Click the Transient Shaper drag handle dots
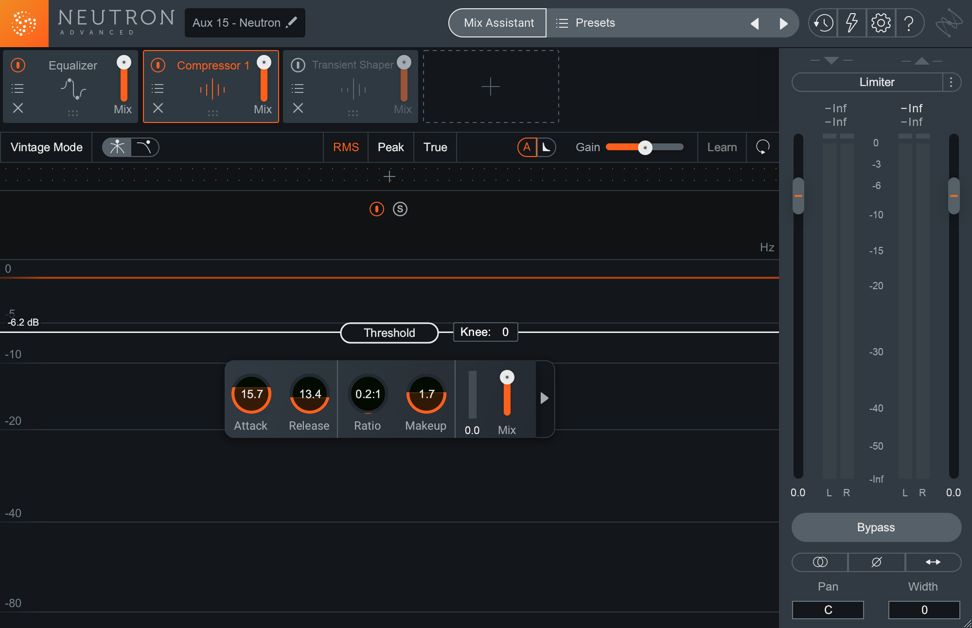This screenshot has height=628, width=972. pyautogui.click(x=353, y=113)
